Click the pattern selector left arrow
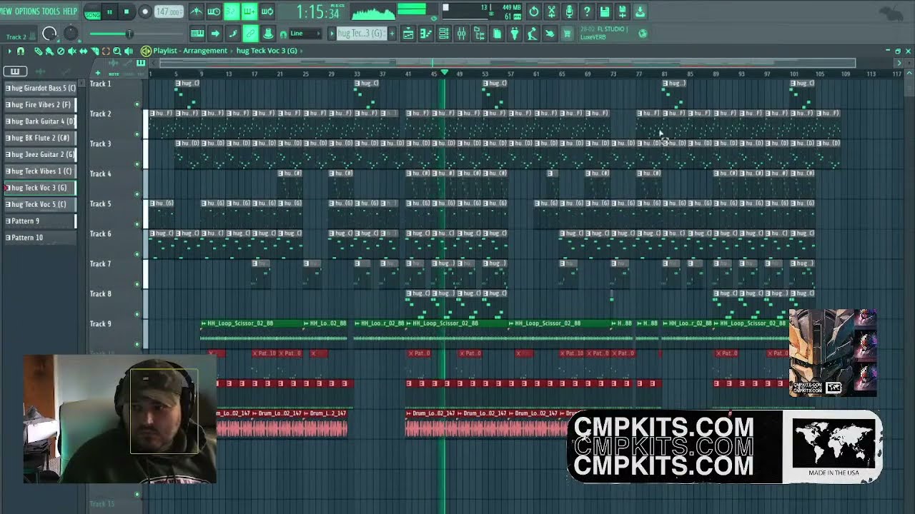Viewport: 915px width, 514px height. tap(331, 34)
